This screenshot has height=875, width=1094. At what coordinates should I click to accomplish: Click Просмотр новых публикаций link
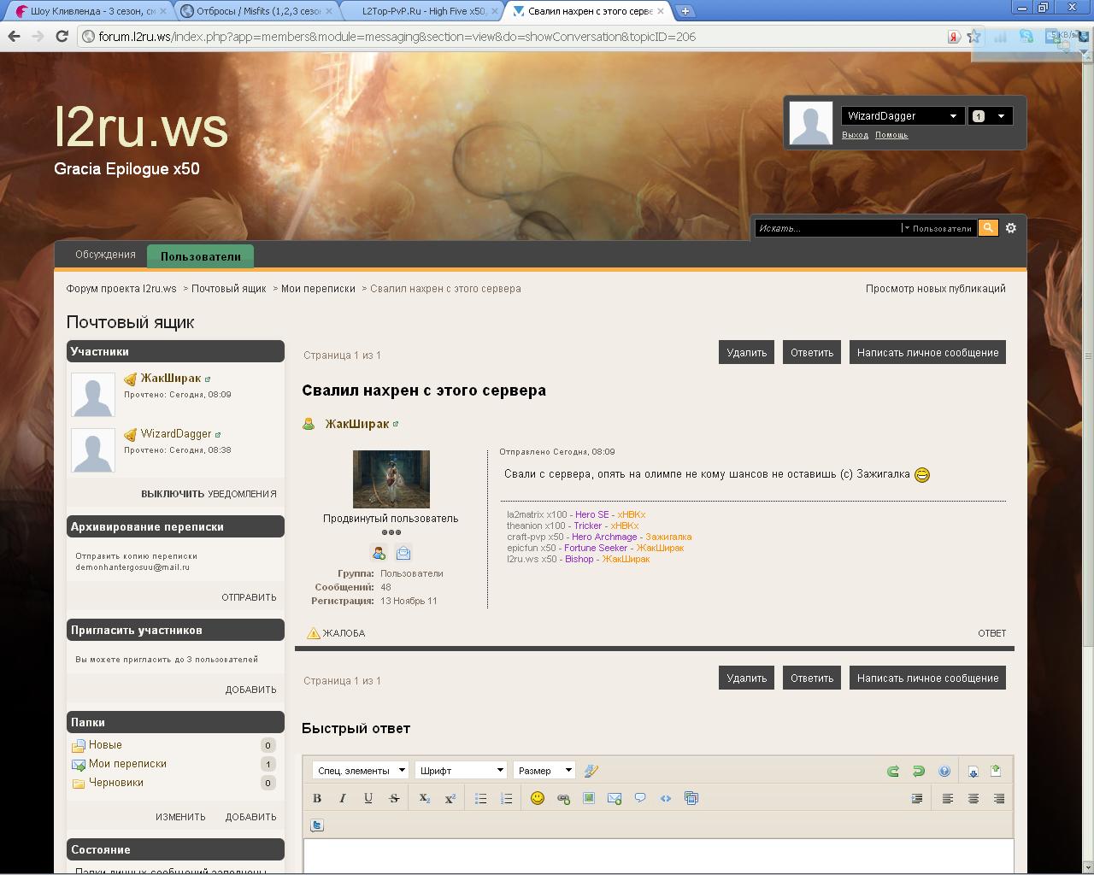[935, 289]
